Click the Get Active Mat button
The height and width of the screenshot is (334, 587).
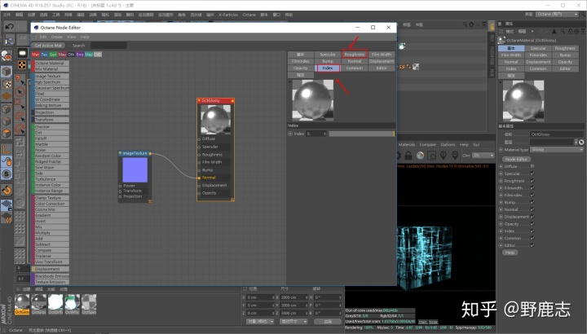(x=48, y=46)
